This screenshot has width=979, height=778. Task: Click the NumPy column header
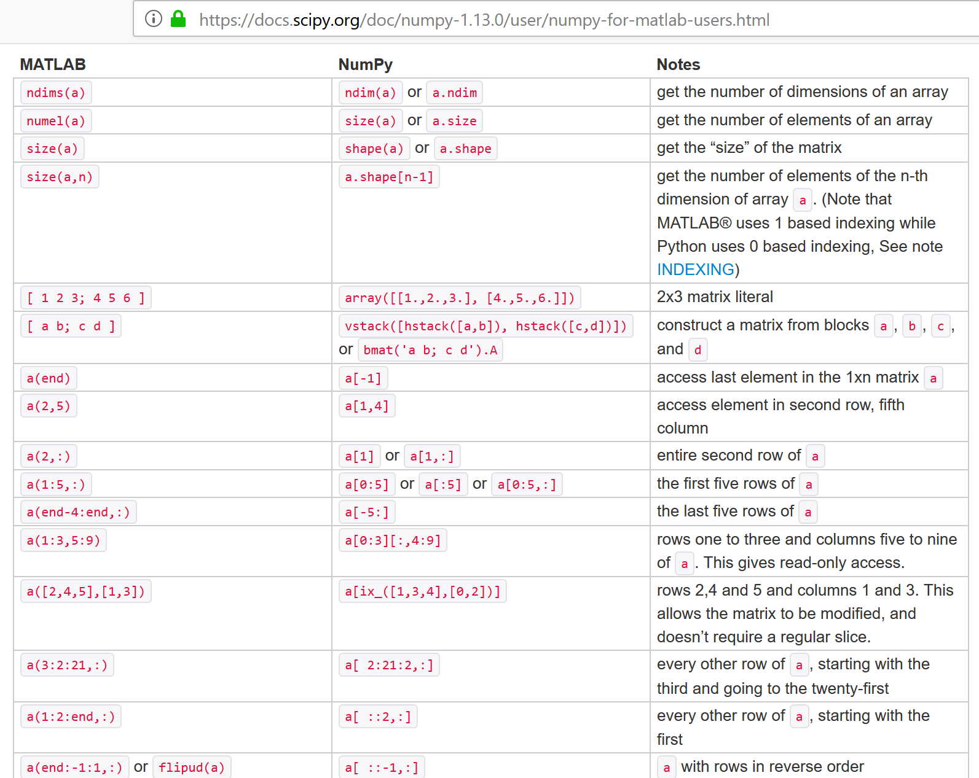coord(365,64)
